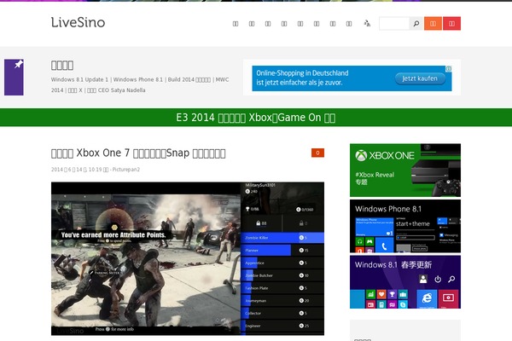Screen dimensions: 512x341
Task: Focus the header search input field
Action: (x=394, y=24)
